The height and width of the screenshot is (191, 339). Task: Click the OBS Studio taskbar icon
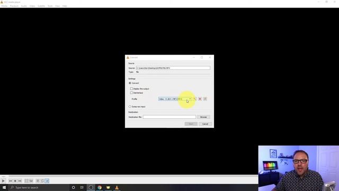pos(91,187)
